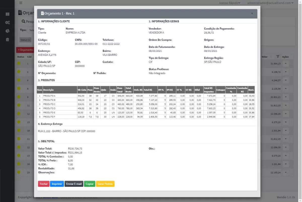Click the funnel filter icon beside Valor
Viewport: 302px width, 202px height.
(278, 57)
